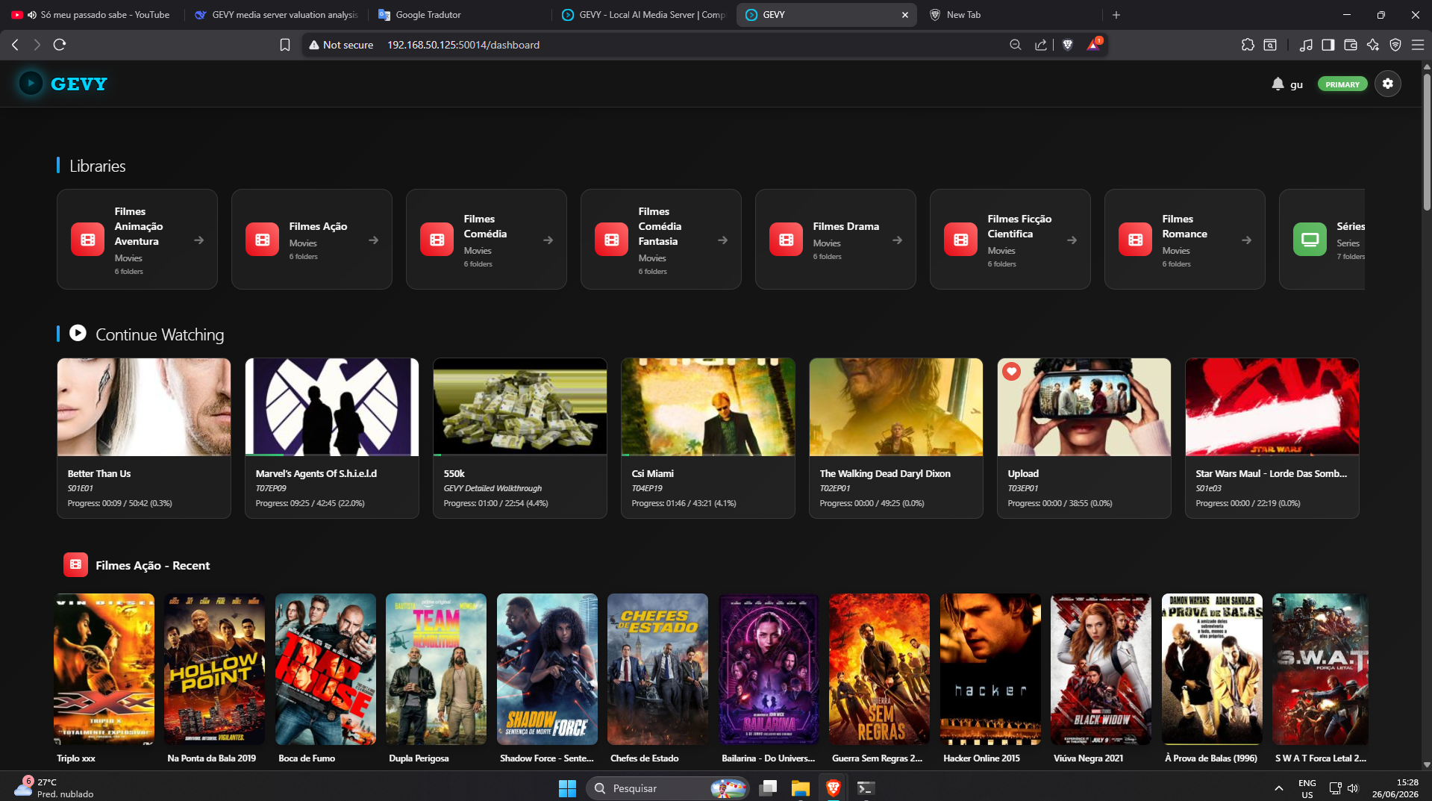Open the notifications bell
The height and width of the screenshot is (801, 1432).
point(1278,84)
